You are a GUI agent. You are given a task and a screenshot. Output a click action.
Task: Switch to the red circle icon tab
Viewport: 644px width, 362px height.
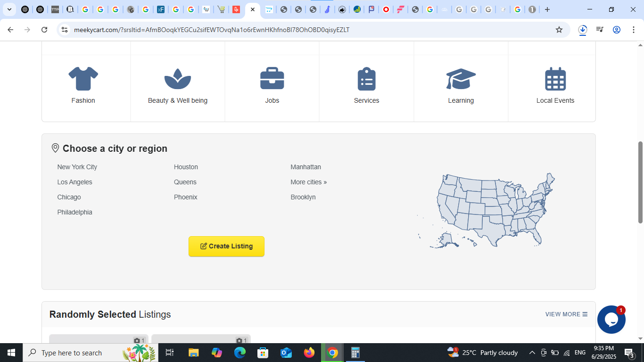click(386, 9)
